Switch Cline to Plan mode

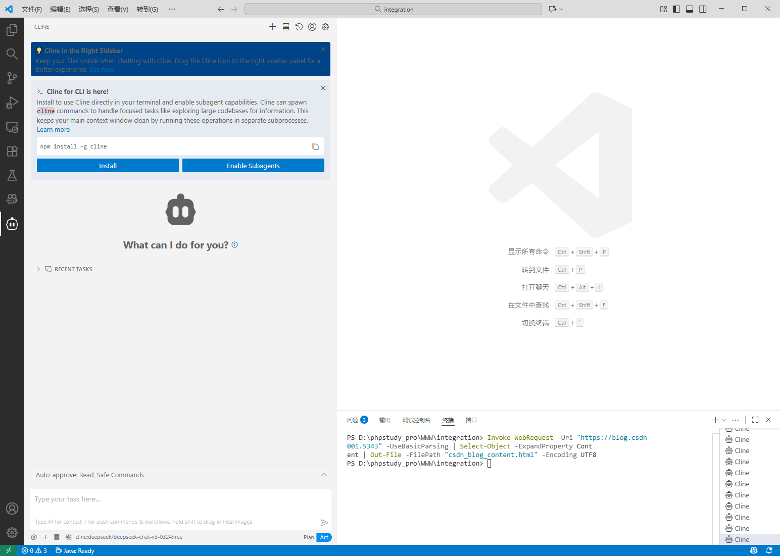(309, 537)
